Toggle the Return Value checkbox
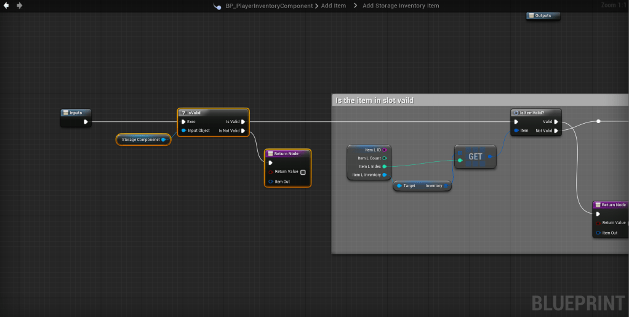This screenshot has height=317, width=629. coord(303,172)
